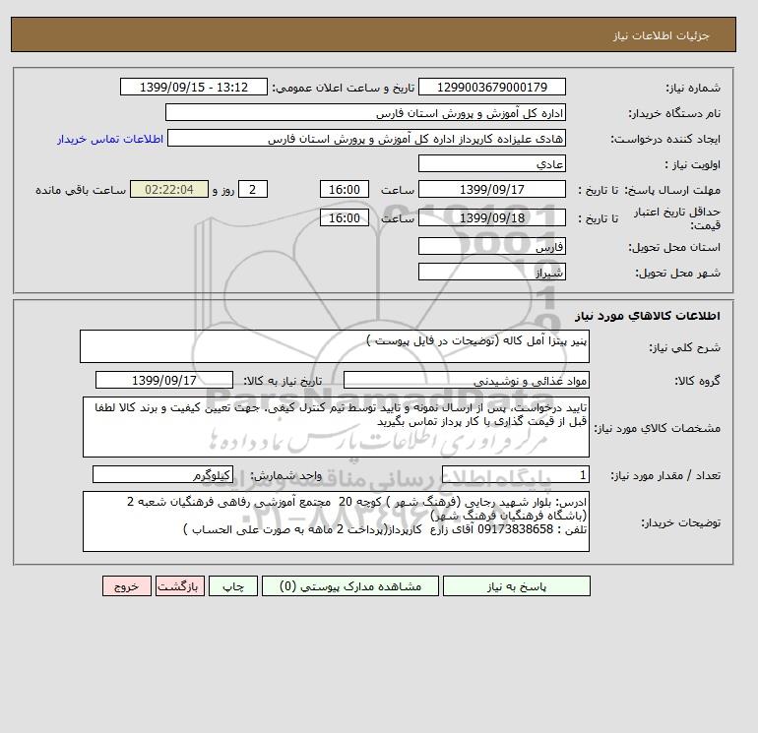Click the گروه کالا label

697,381
